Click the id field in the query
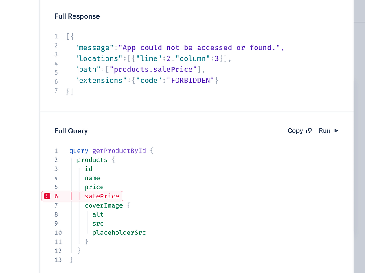365x273 pixels. click(89, 169)
